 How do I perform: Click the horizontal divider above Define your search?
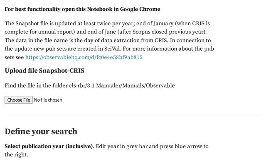click(133, 116)
